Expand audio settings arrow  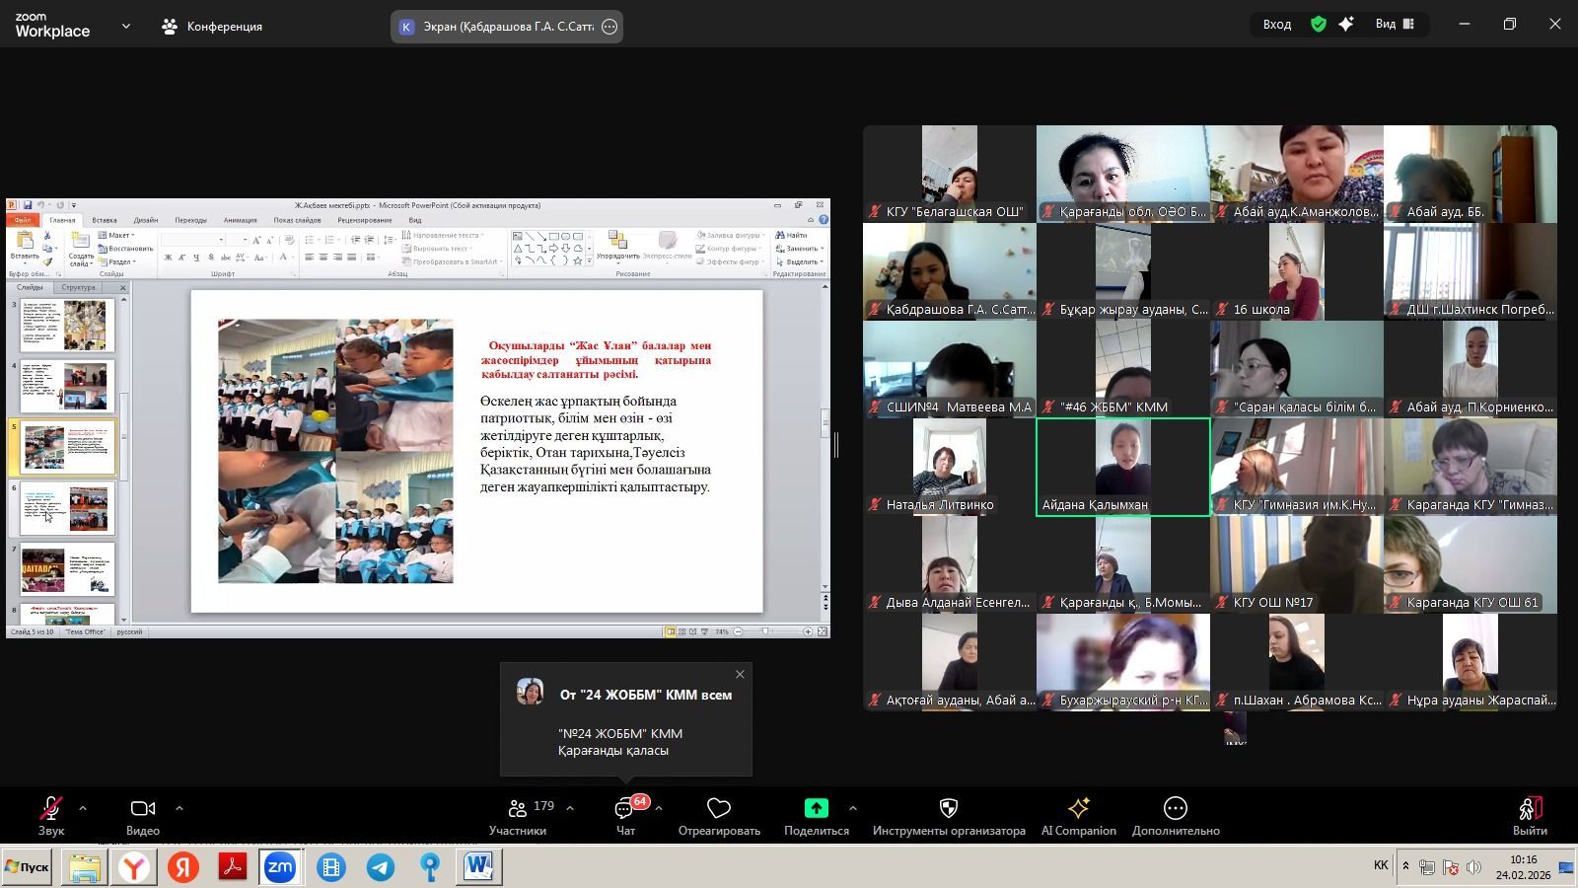point(83,808)
